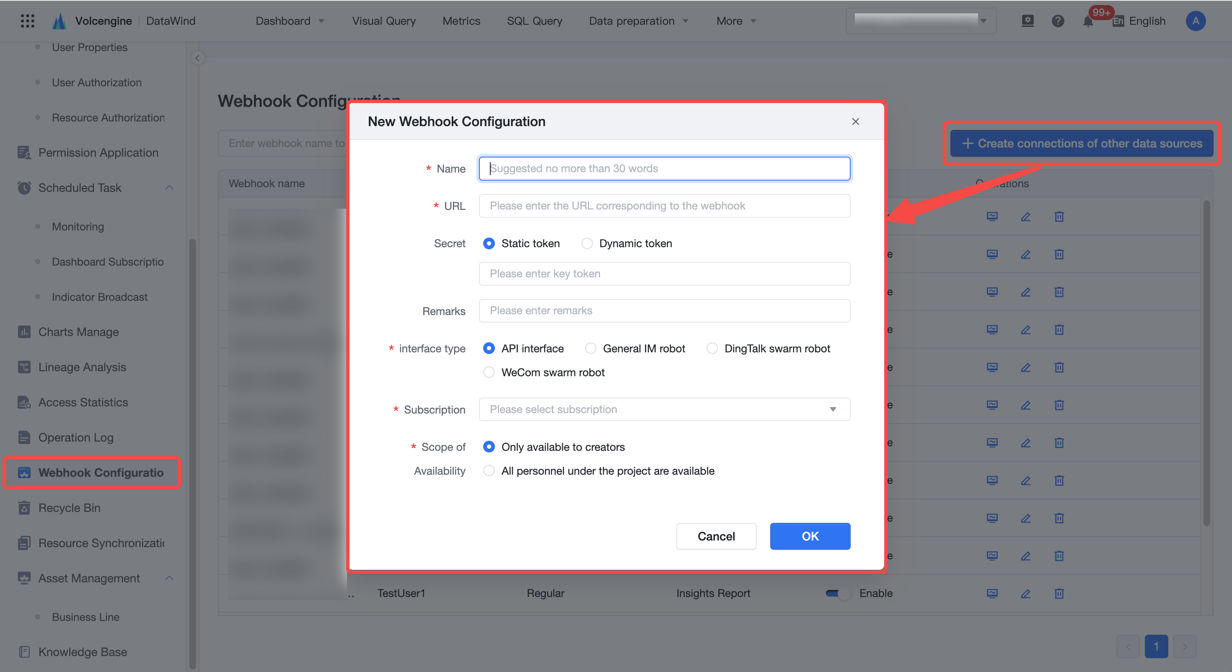Choose the DingTalk swarm robot option
Screen dimensions: 1232x672
(x=712, y=348)
